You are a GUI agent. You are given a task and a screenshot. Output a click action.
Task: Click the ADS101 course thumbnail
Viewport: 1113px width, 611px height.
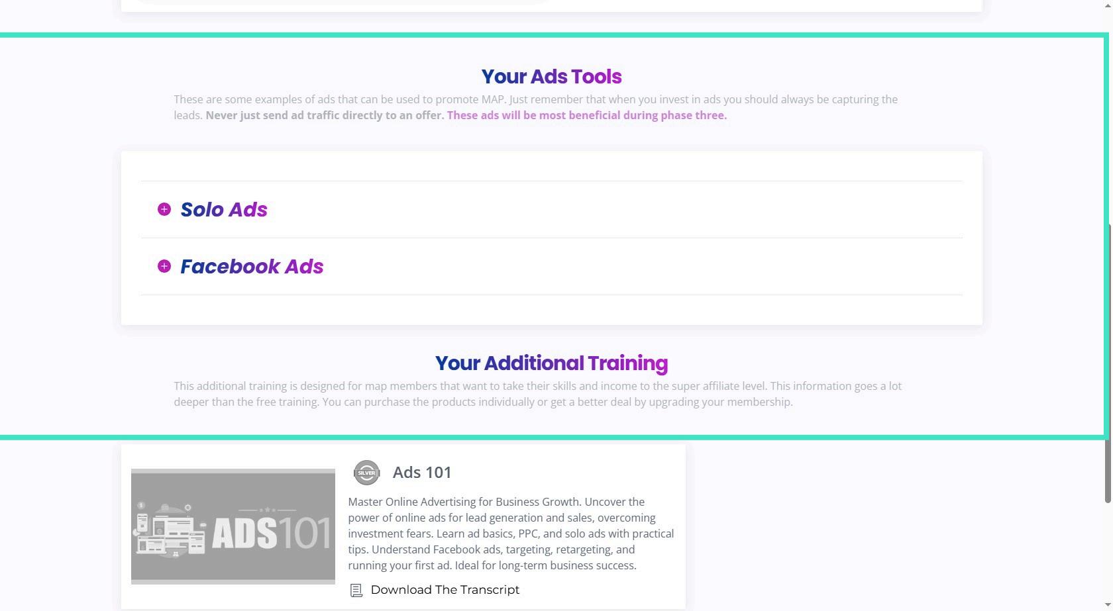(233, 527)
